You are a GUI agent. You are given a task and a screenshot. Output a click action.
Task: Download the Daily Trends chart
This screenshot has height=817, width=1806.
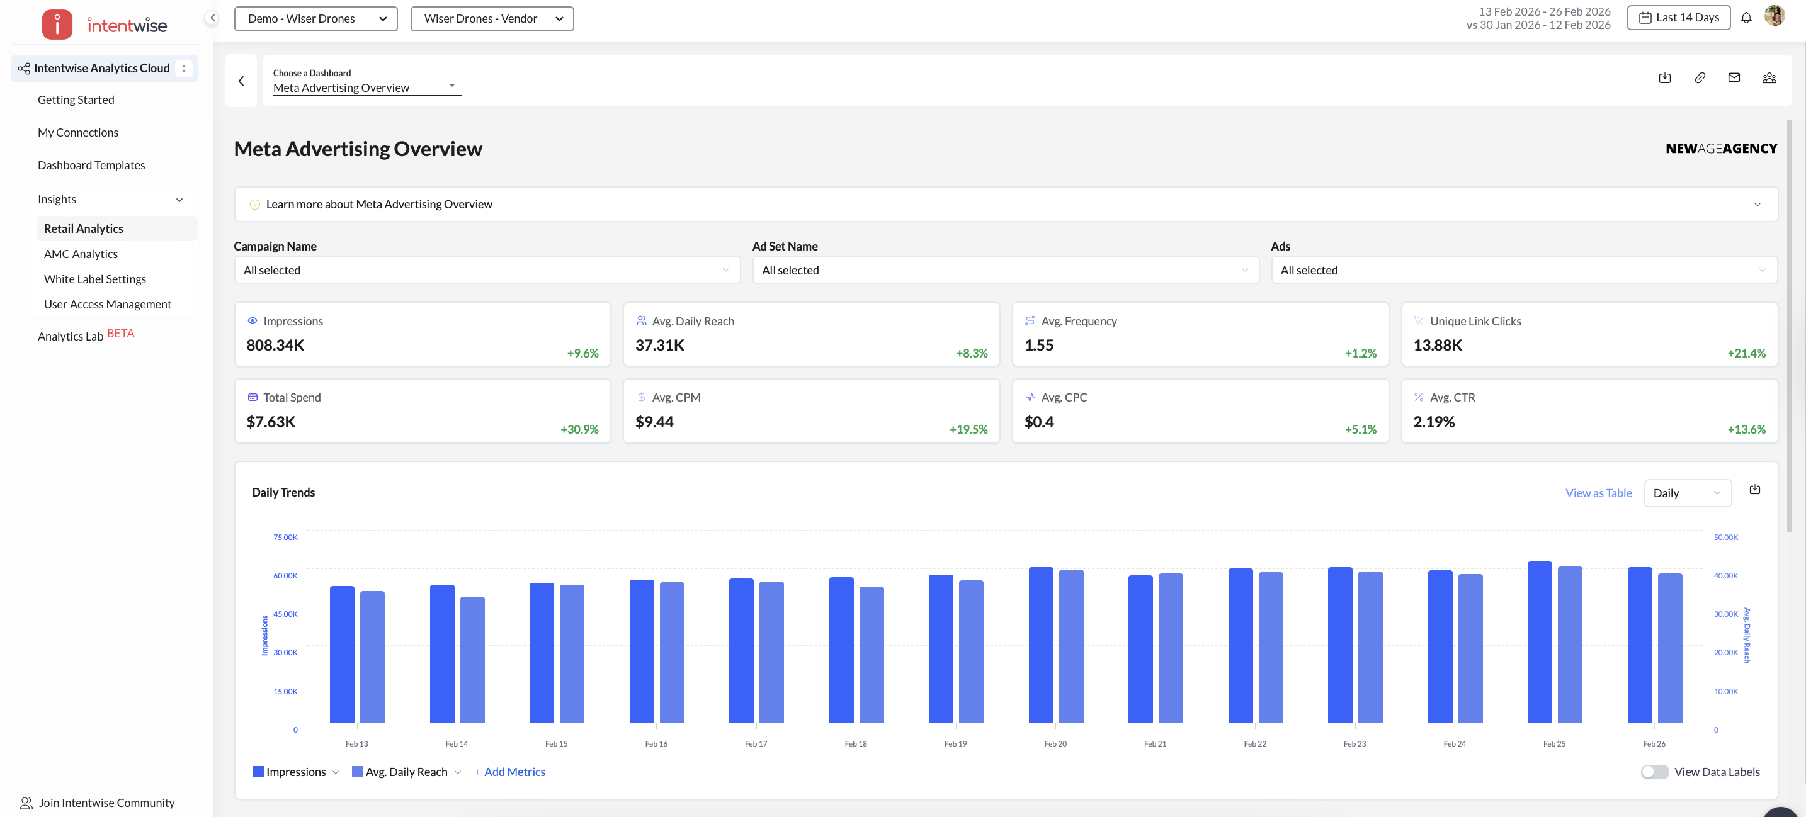(x=1754, y=490)
